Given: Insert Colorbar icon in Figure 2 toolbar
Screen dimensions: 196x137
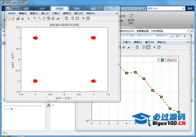Looking at the screenshot, I should [73, 18].
